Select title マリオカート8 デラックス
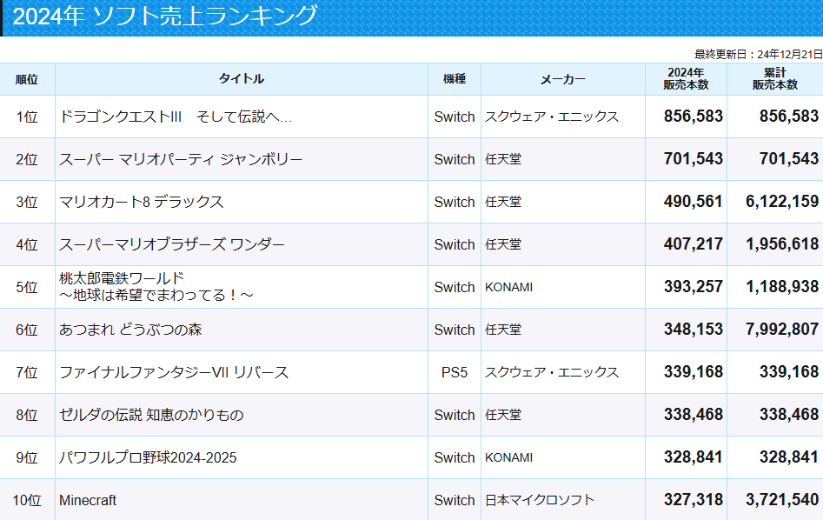The width and height of the screenshot is (823, 520). (141, 202)
